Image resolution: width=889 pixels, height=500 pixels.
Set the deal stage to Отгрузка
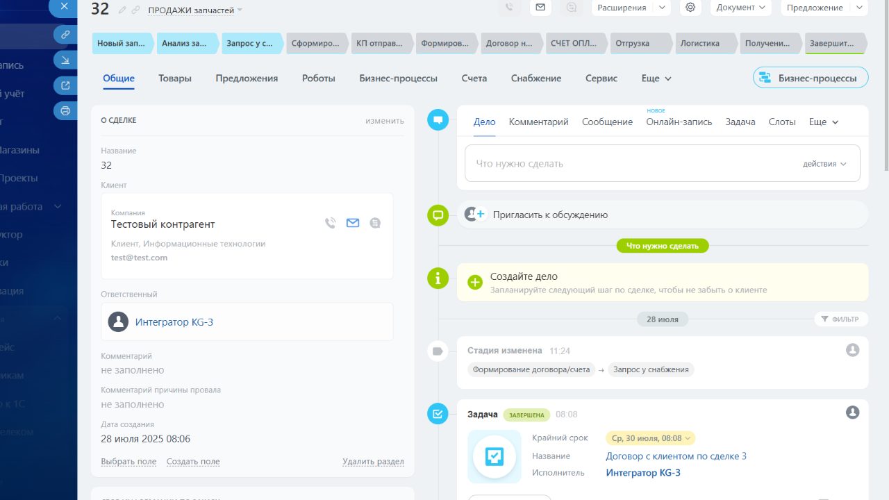(640, 43)
